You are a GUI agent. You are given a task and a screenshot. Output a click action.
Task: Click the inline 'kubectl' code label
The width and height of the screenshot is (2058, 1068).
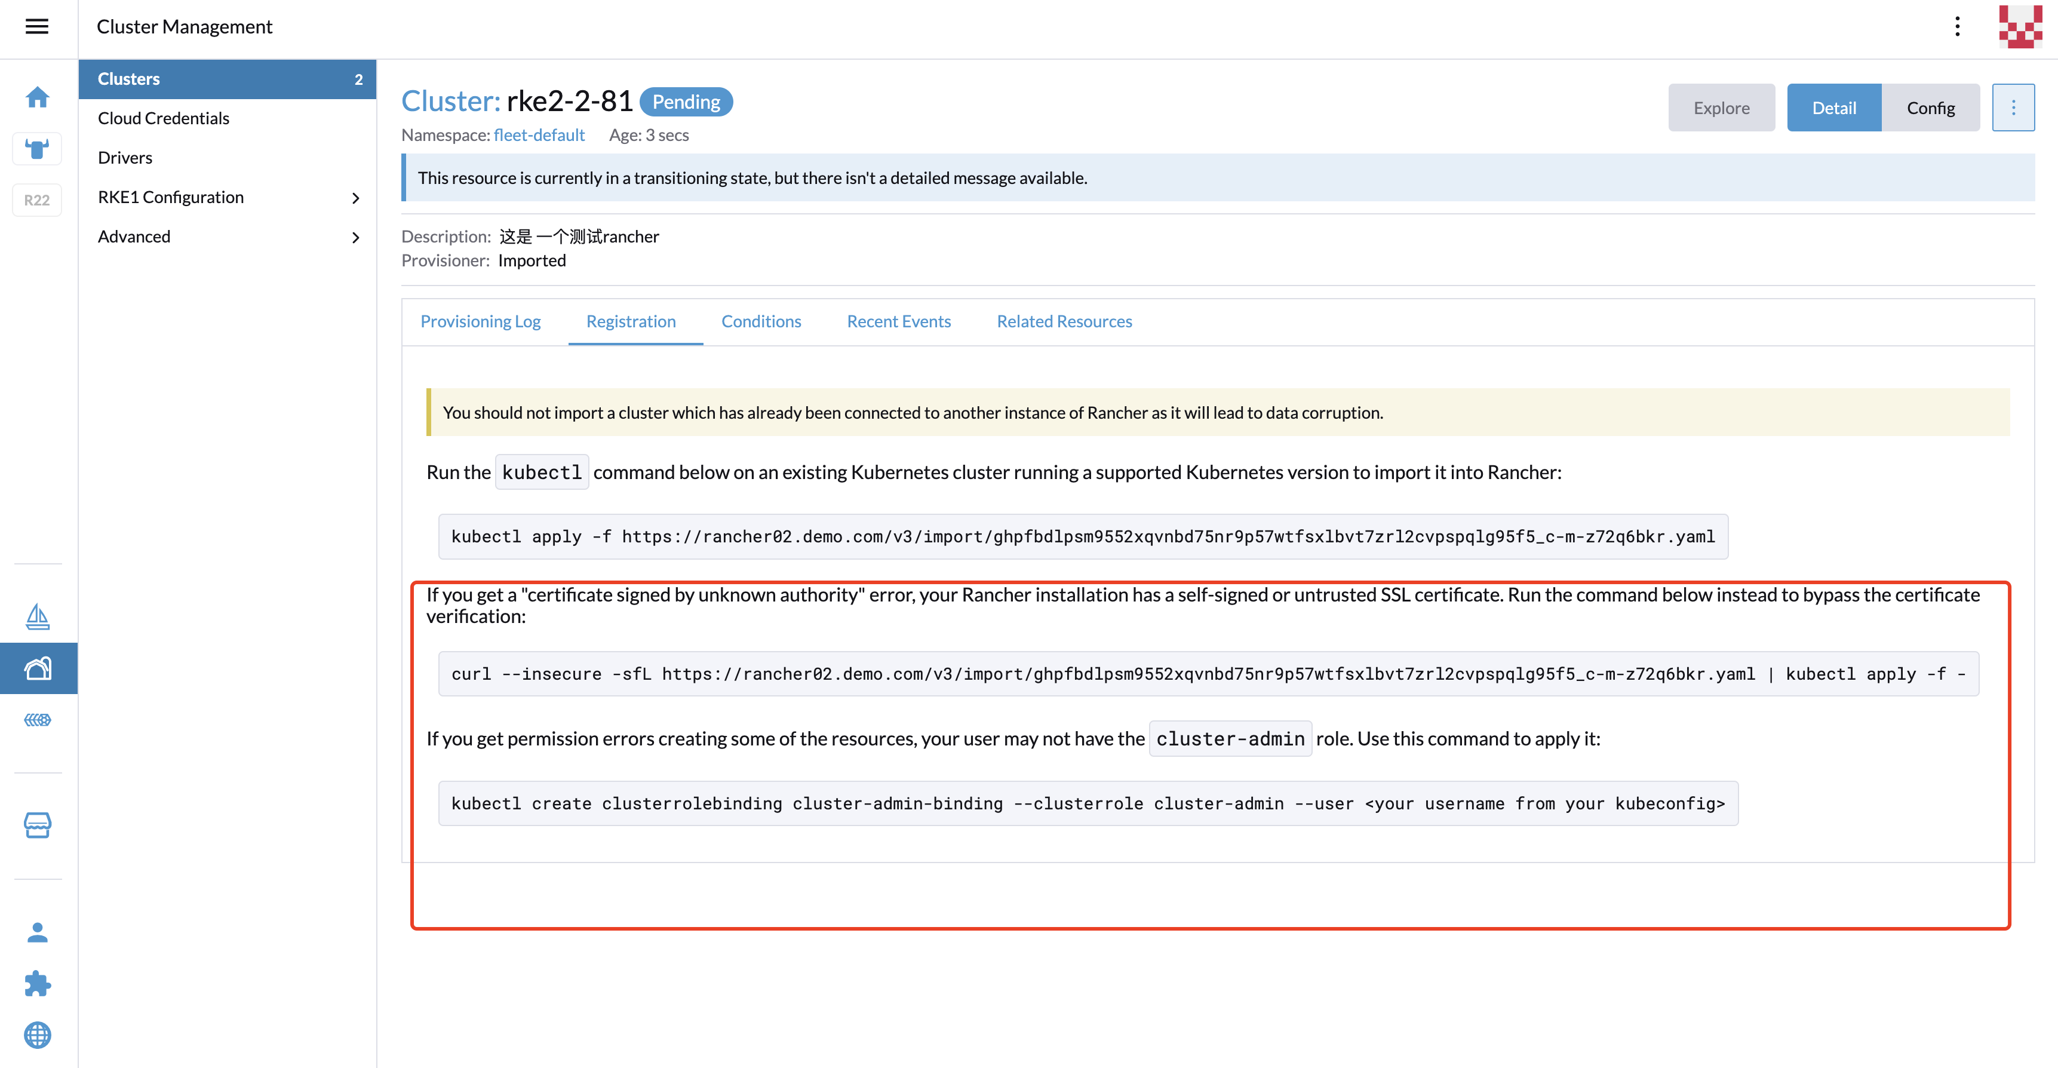pos(542,472)
